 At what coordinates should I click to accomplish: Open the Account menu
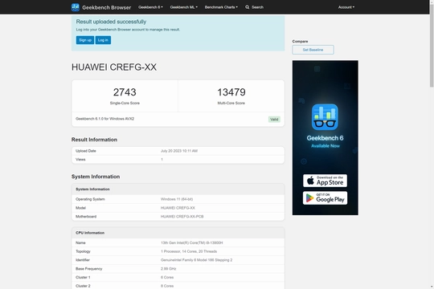coord(346,7)
